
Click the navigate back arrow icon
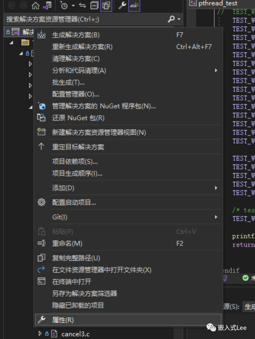pyautogui.click(x=12, y=5)
